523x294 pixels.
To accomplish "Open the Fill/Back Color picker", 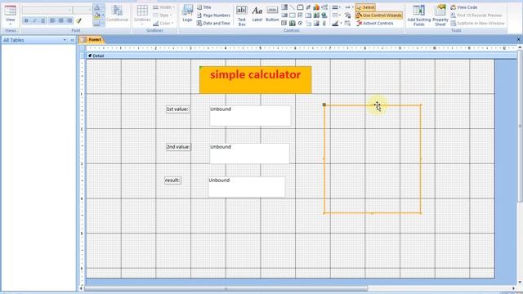I will click(x=98, y=16).
